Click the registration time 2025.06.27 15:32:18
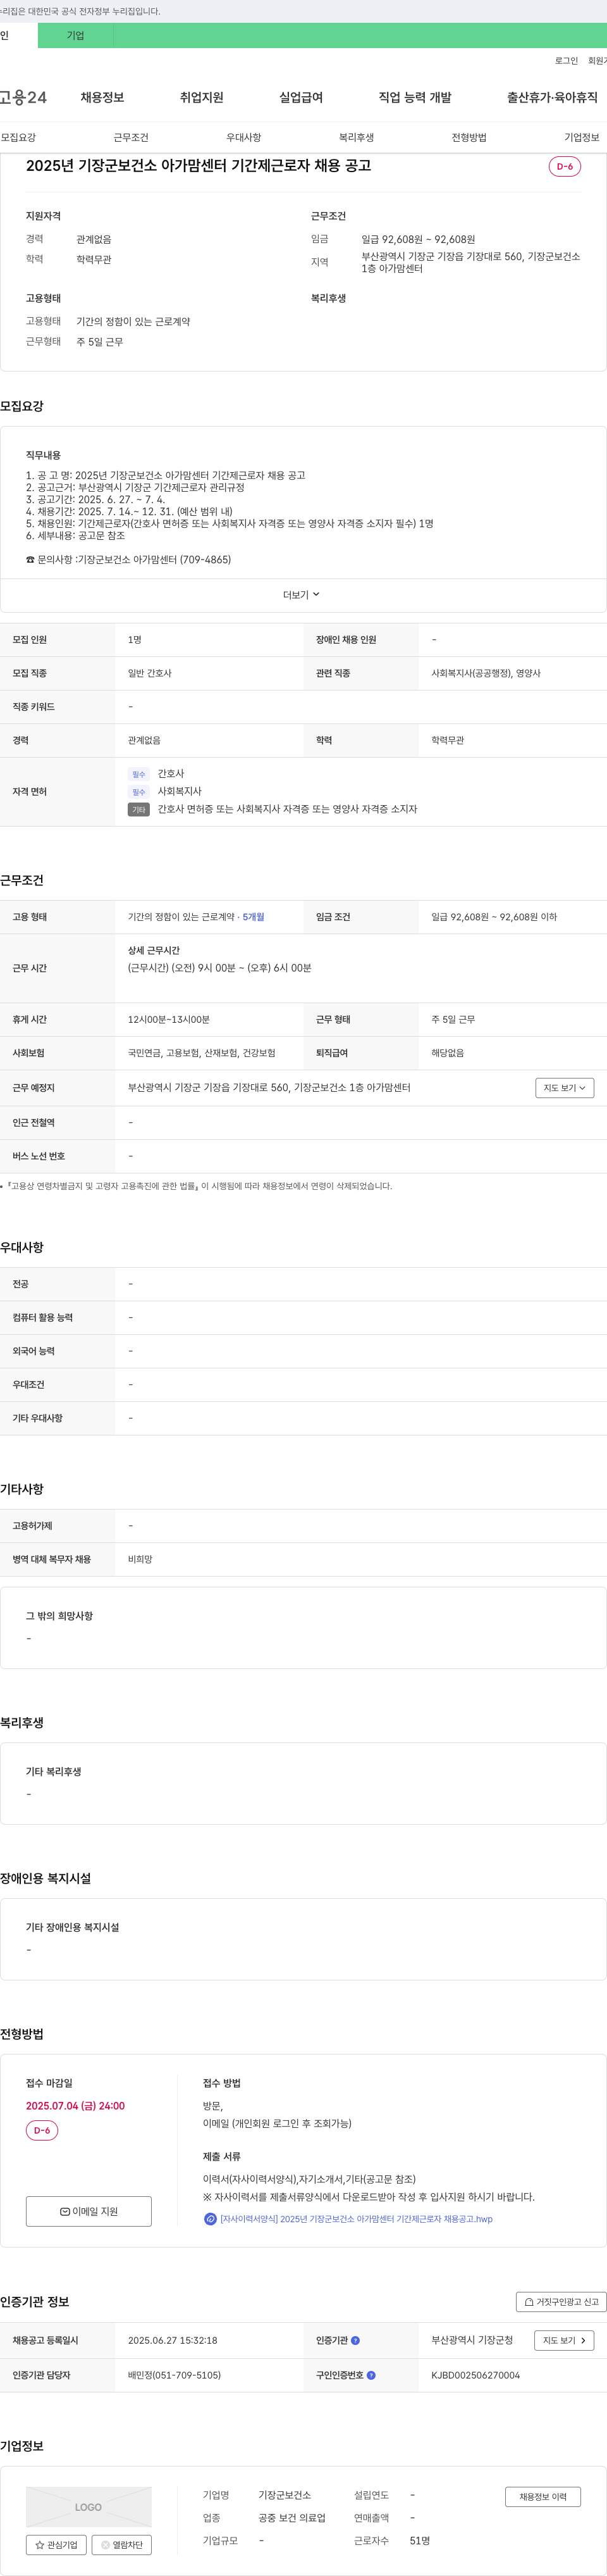The width and height of the screenshot is (607, 2576). point(173,2341)
